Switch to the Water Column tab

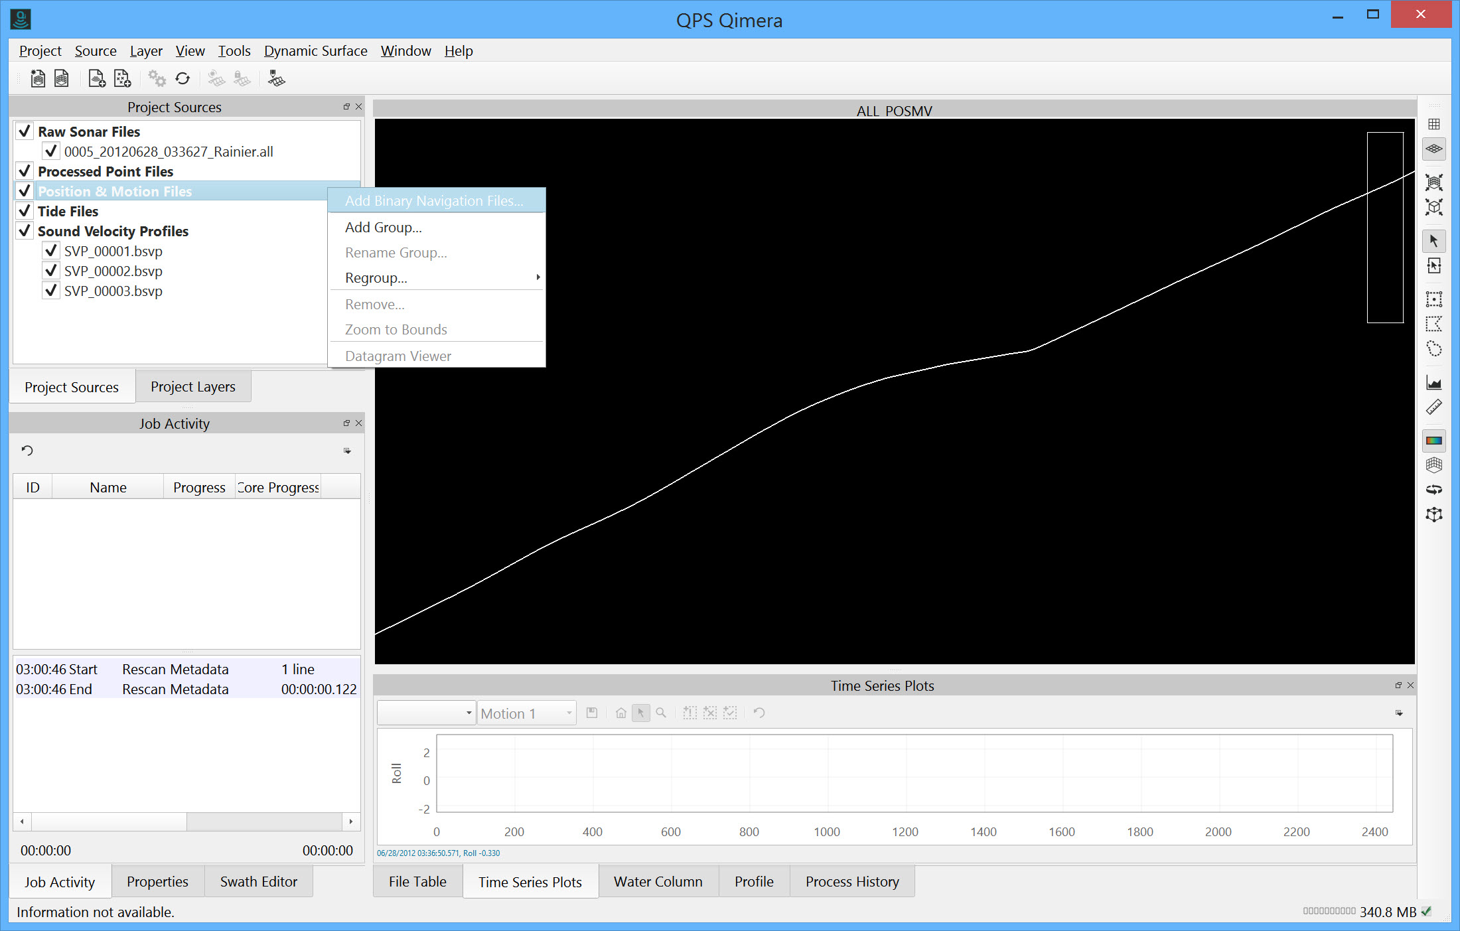[x=658, y=881]
